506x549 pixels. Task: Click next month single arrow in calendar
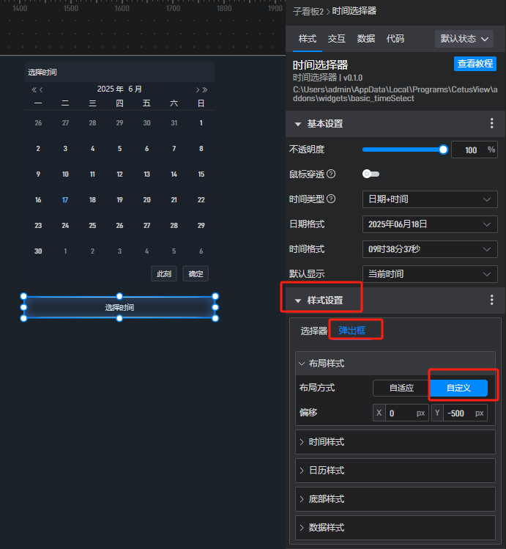[x=198, y=89]
